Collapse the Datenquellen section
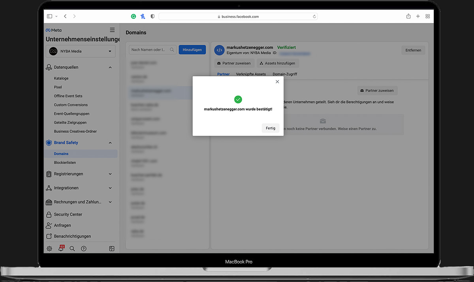Image resolution: width=474 pixels, height=282 pixels. tap(110, 68)
